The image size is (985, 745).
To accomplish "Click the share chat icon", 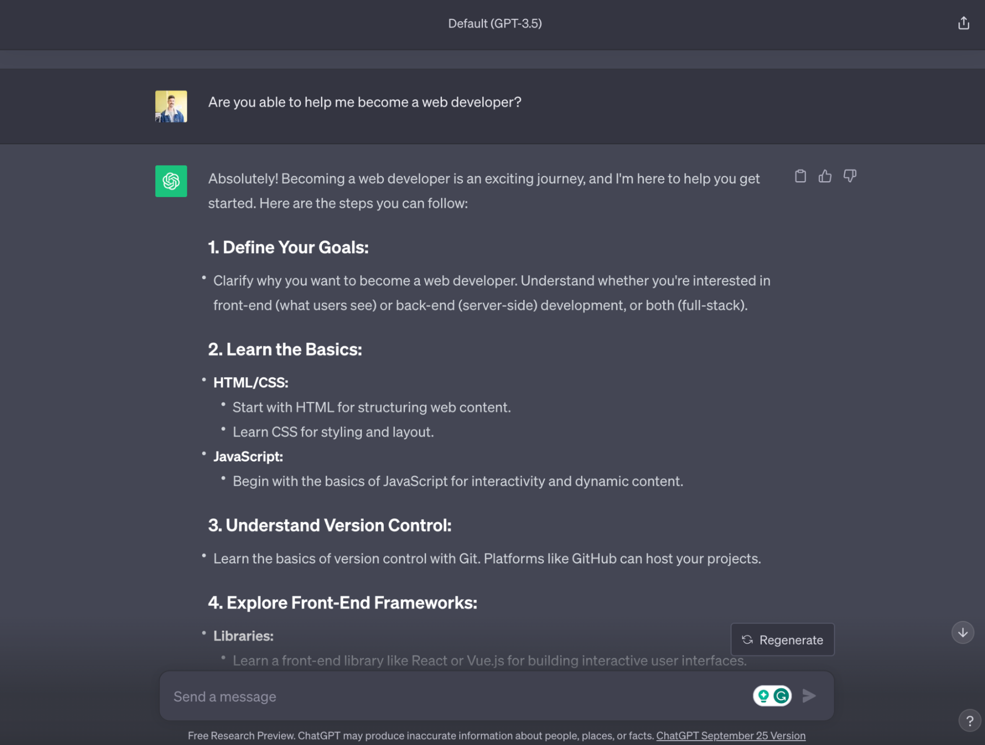I will pyautogui.click(x=963, y=23).
